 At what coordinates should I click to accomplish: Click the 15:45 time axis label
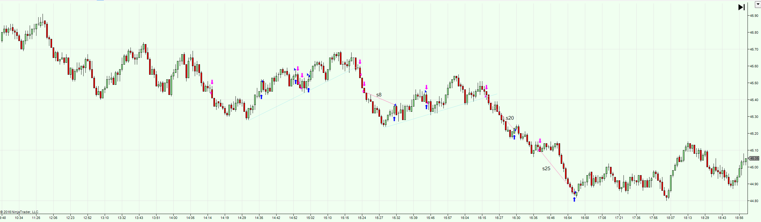point(431,218)
